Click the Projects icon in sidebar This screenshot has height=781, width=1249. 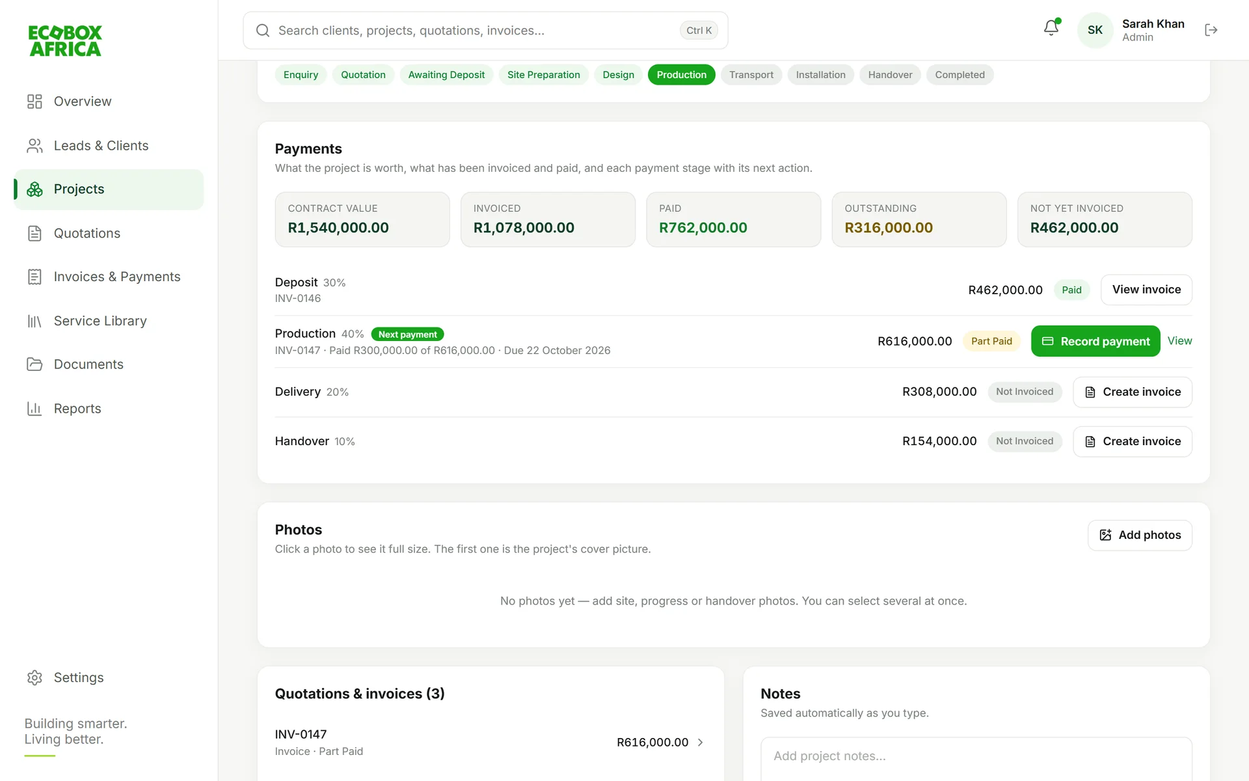34,189
